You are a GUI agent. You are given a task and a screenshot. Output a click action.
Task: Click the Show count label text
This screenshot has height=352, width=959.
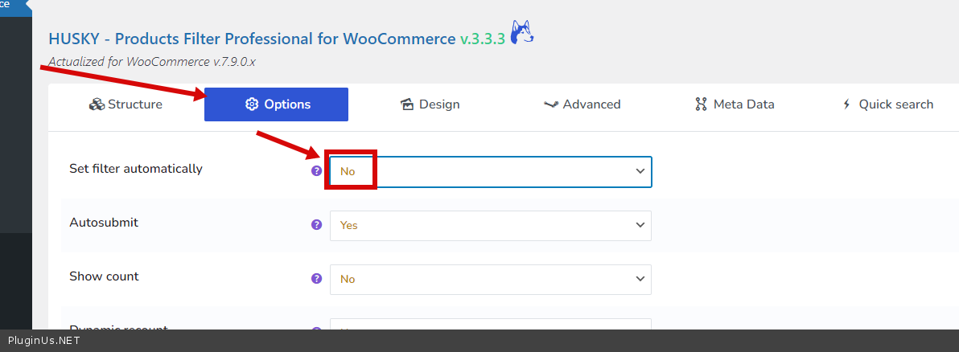104,276
